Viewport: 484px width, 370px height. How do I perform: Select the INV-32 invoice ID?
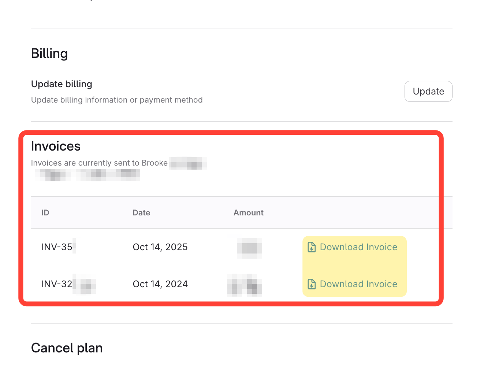(x=57, y=284)
